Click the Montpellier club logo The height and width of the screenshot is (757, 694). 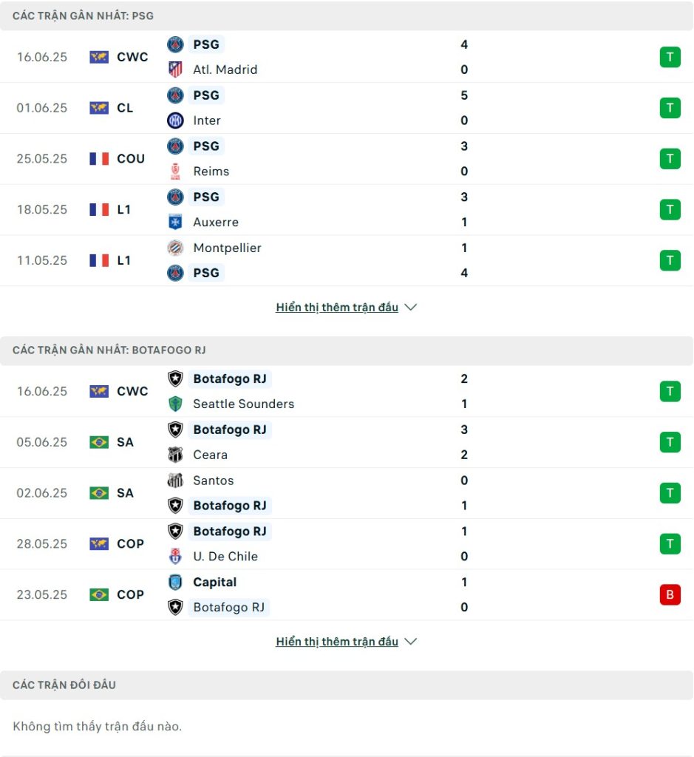[x=175, y=248]
